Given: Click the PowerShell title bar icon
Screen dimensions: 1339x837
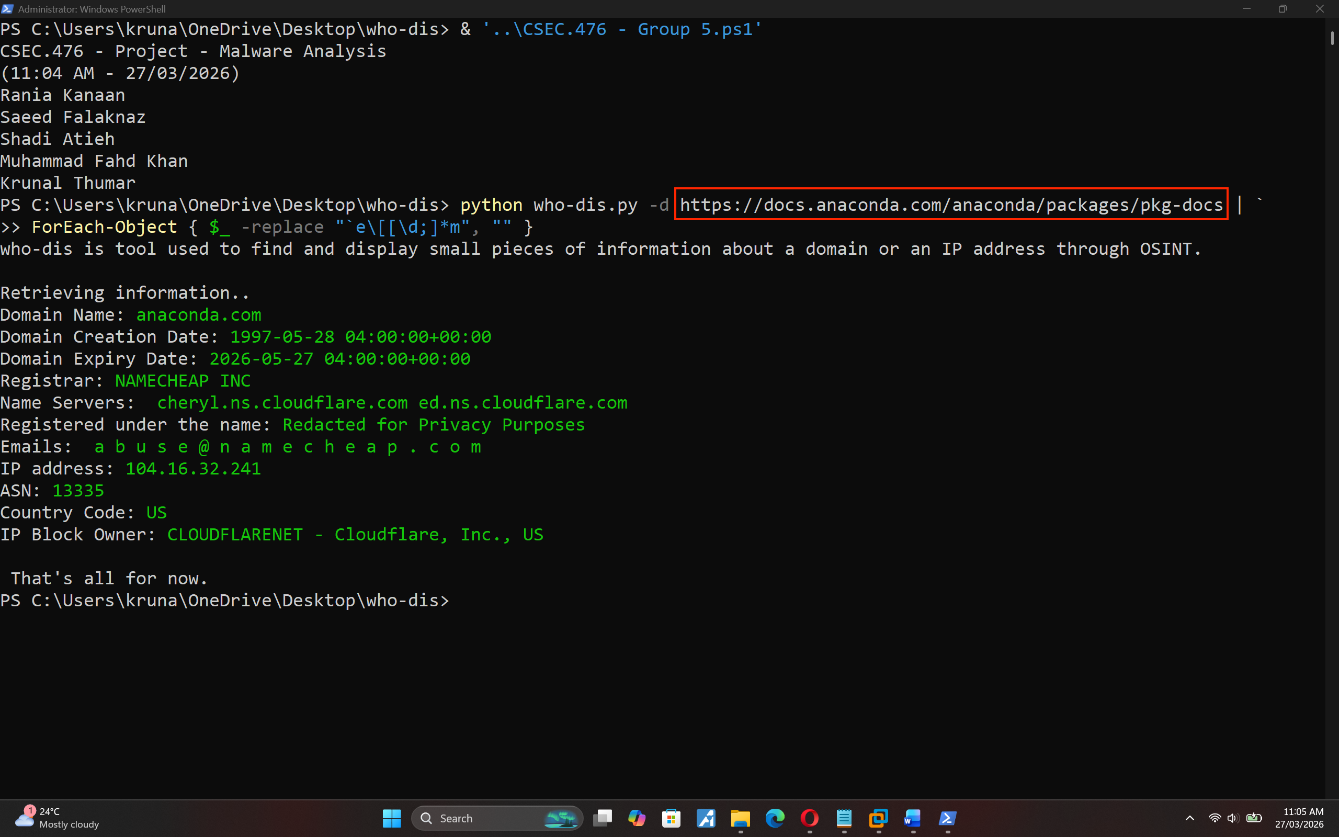Looking at the screenshot, I should coord(7,9).
